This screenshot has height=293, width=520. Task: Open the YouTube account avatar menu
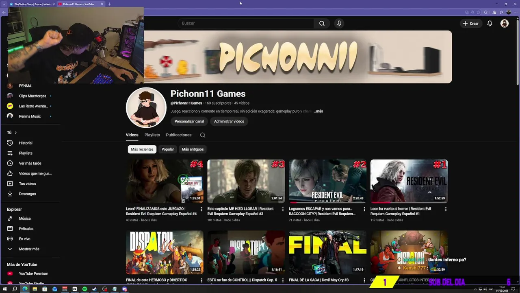click(505, 23)
